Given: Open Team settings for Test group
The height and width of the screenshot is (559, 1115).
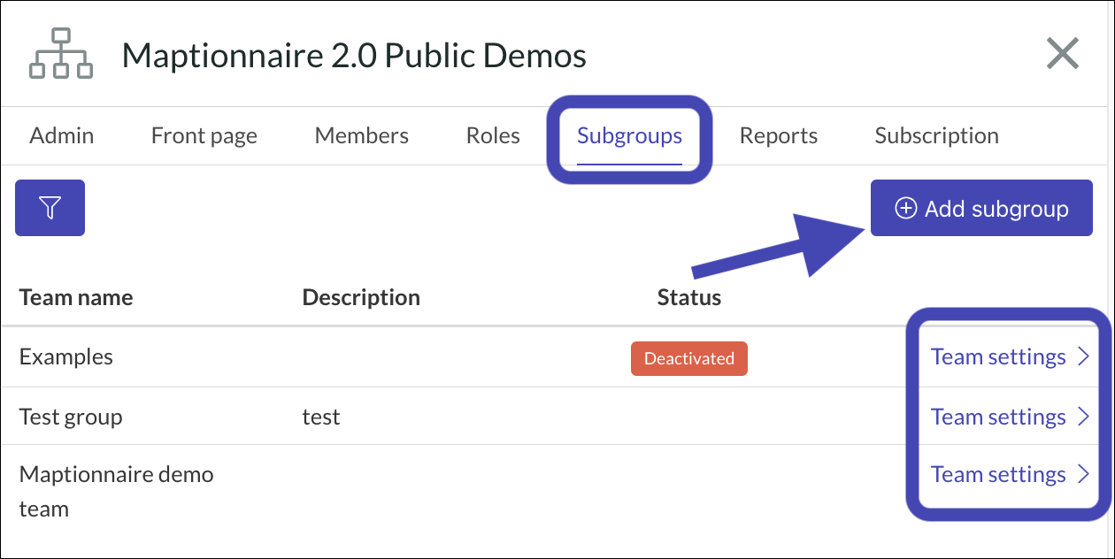Looking at the screenshot, I should tap(1010, 417).
